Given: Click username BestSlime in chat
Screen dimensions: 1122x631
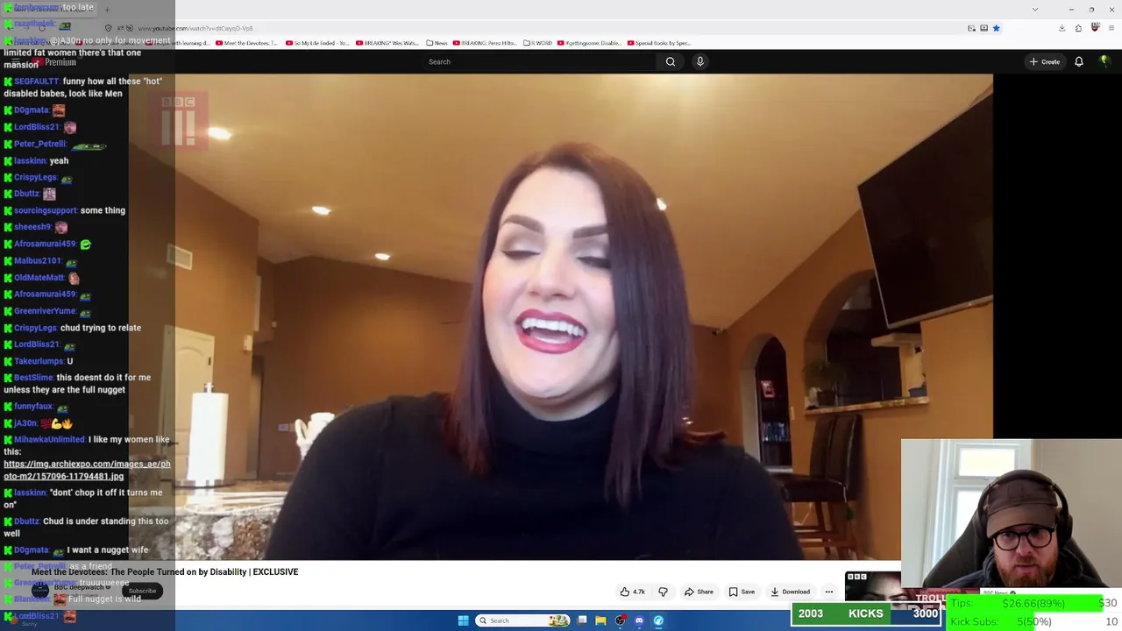Looking at the screenshot, I should (x=33, y=378).
